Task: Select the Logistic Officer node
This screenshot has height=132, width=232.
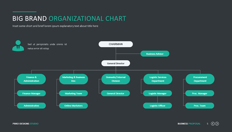Action: [x=157, y=106]
